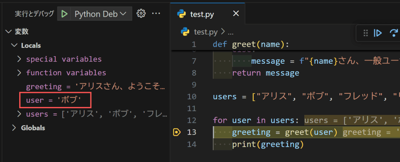Screen dimensions: 400x162
Task: Click Python icon in breadcrumb bar
Action: [185, 32]
